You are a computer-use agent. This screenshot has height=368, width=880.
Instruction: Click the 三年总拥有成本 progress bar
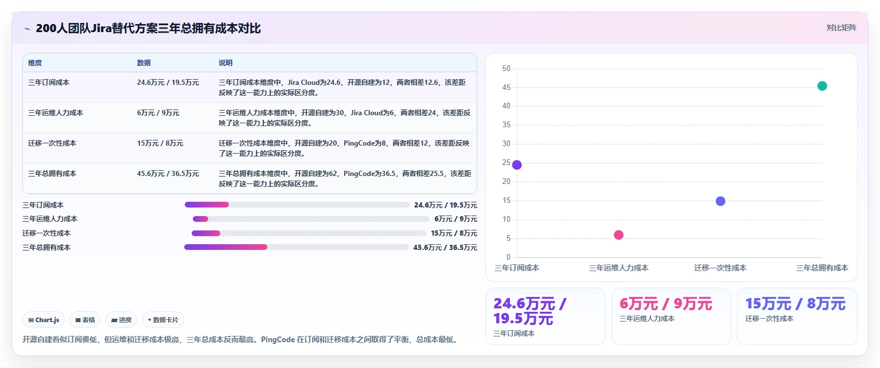point(297,247)
